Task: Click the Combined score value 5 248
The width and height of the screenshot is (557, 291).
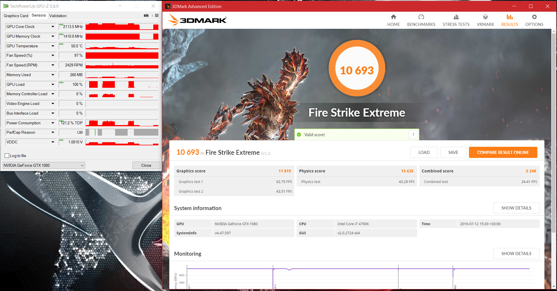Action: pos(531,171)
